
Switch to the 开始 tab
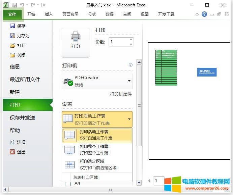pyautogui.click(x=31, y=14)
